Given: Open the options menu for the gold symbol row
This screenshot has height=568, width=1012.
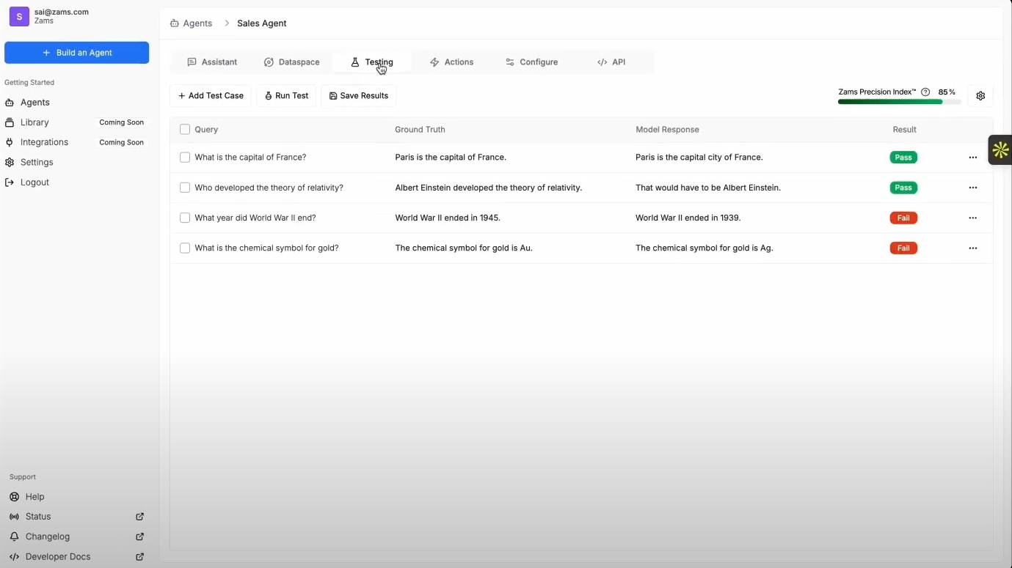Looking at the screenshot, I should pos(973,248).
